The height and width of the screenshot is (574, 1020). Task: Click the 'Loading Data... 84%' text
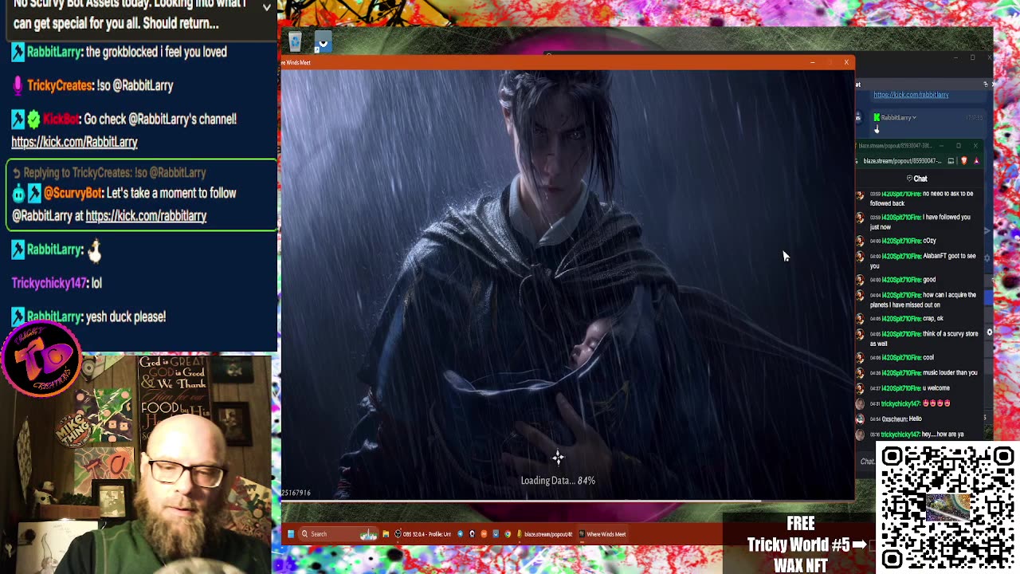pyautogui.click(x=558, y=481)
